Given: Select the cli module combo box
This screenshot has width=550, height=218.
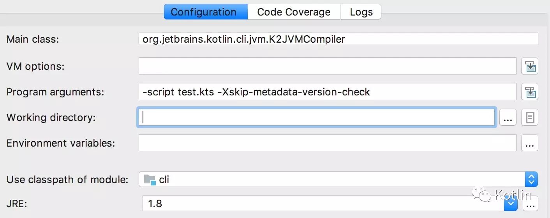Looking at the screenshot, I should click(338, 179).
